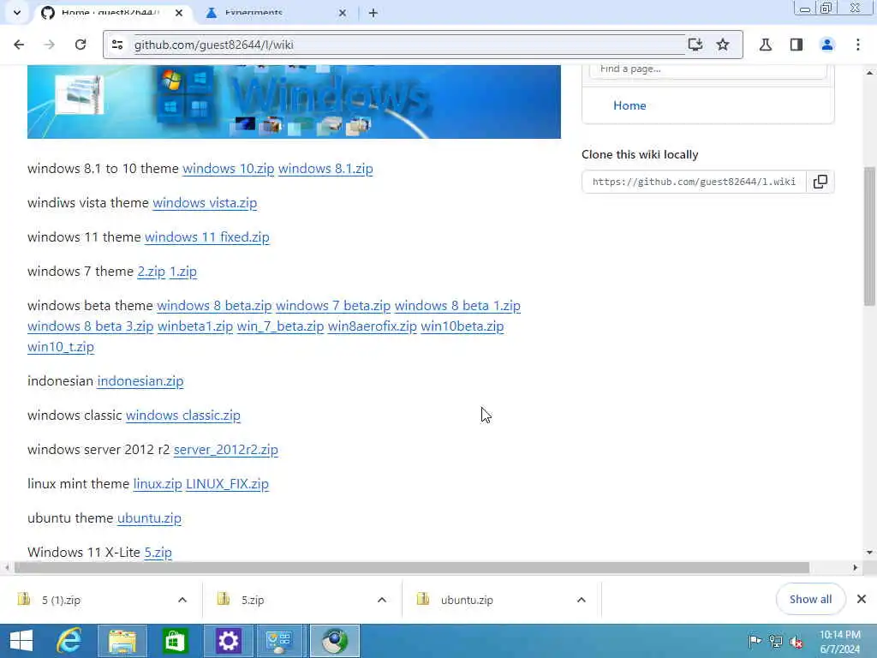Download winbeta1.zip
This screenshot has height=658, width=877.
(x=195, y=326)
